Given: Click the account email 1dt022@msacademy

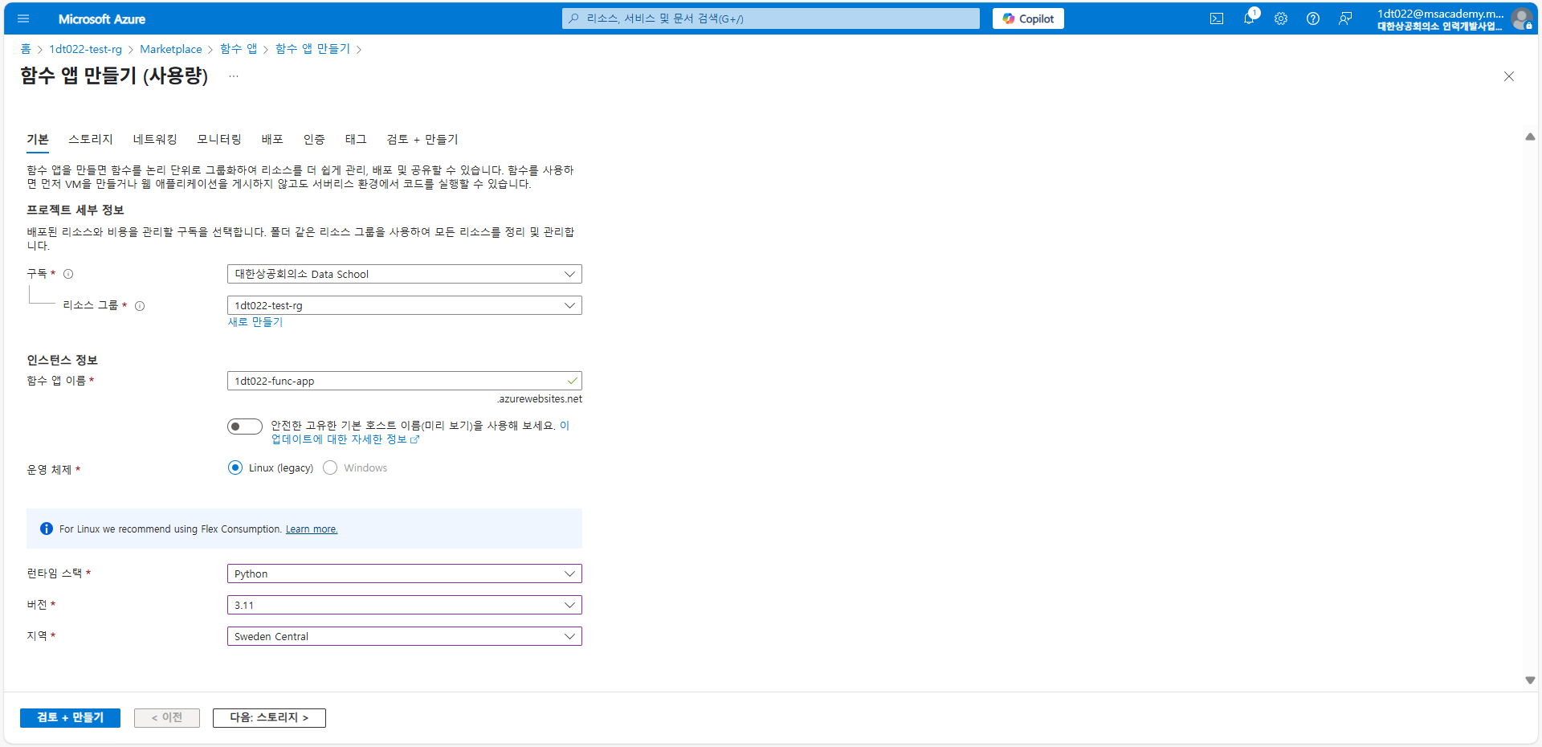Looking at the screenshot, I should 1441,14.
